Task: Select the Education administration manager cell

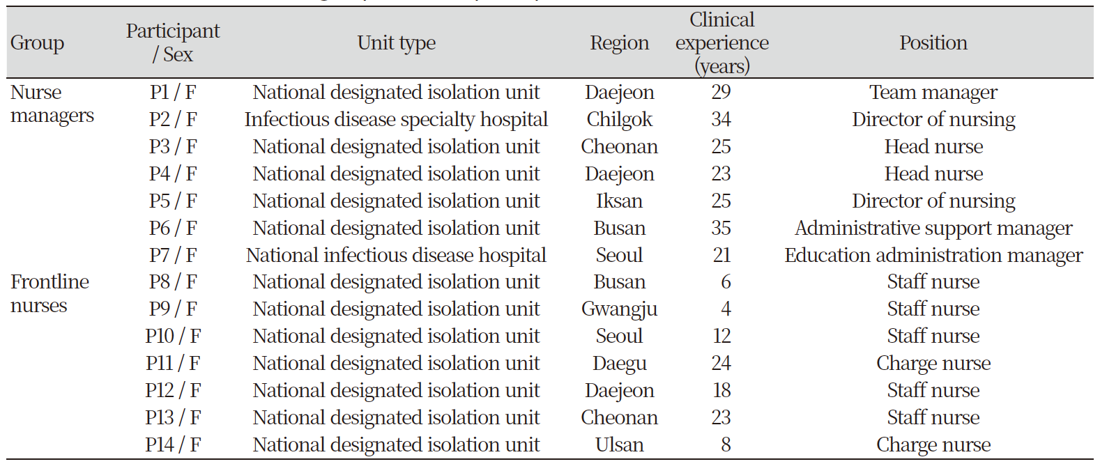Action: pos(933,256)
